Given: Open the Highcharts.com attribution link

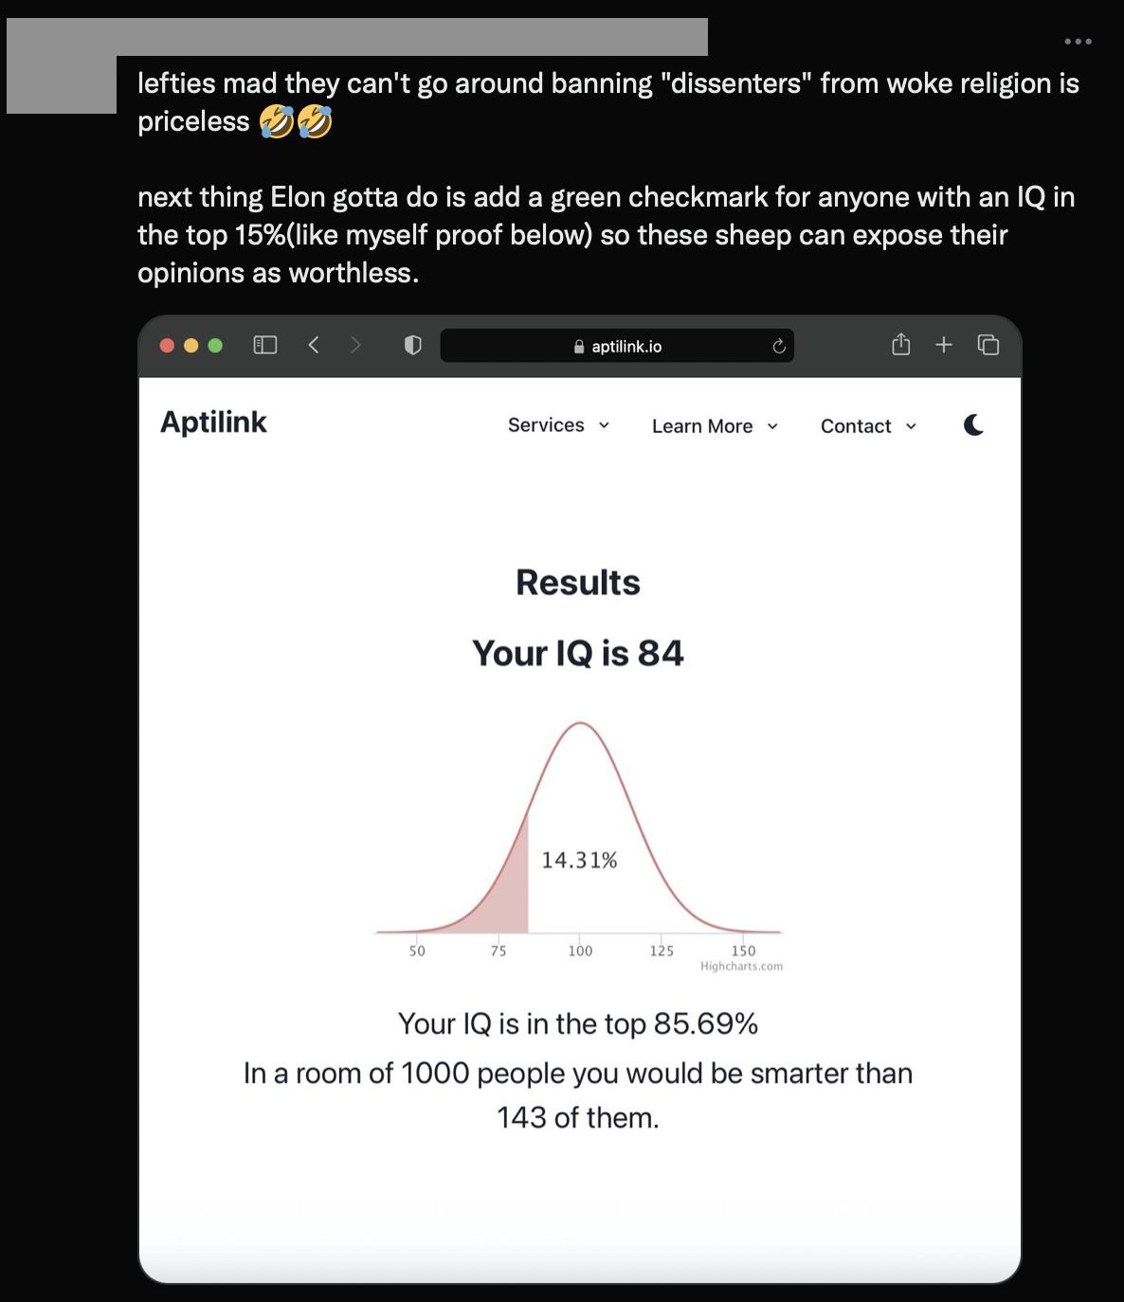Looking at the screenshot, I should (742, 966).
